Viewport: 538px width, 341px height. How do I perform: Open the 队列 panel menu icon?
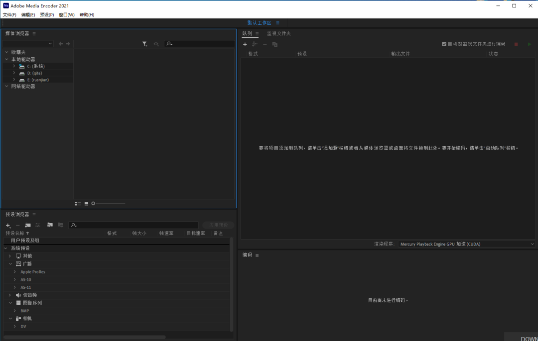[x=257, y=34]
